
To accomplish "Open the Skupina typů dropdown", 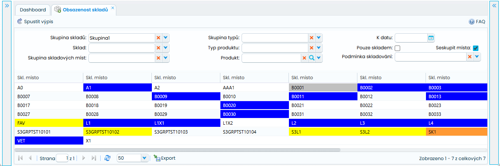I will click(x=319, y=38).
